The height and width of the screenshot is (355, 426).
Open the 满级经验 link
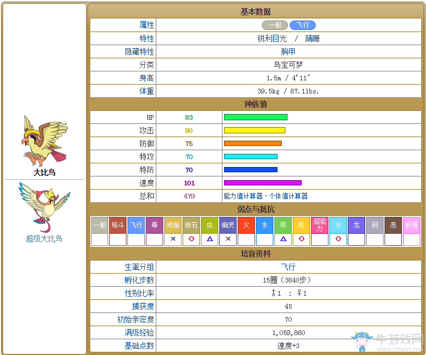coord(140,332)
